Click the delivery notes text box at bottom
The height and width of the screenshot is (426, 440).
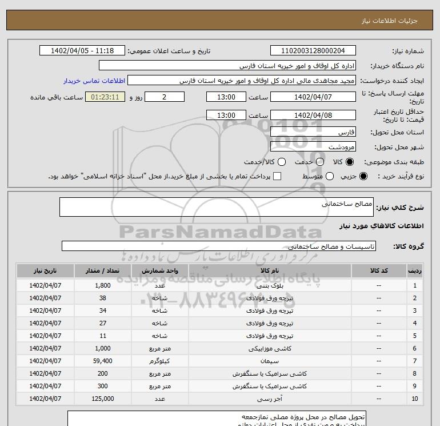pos(217,419)
